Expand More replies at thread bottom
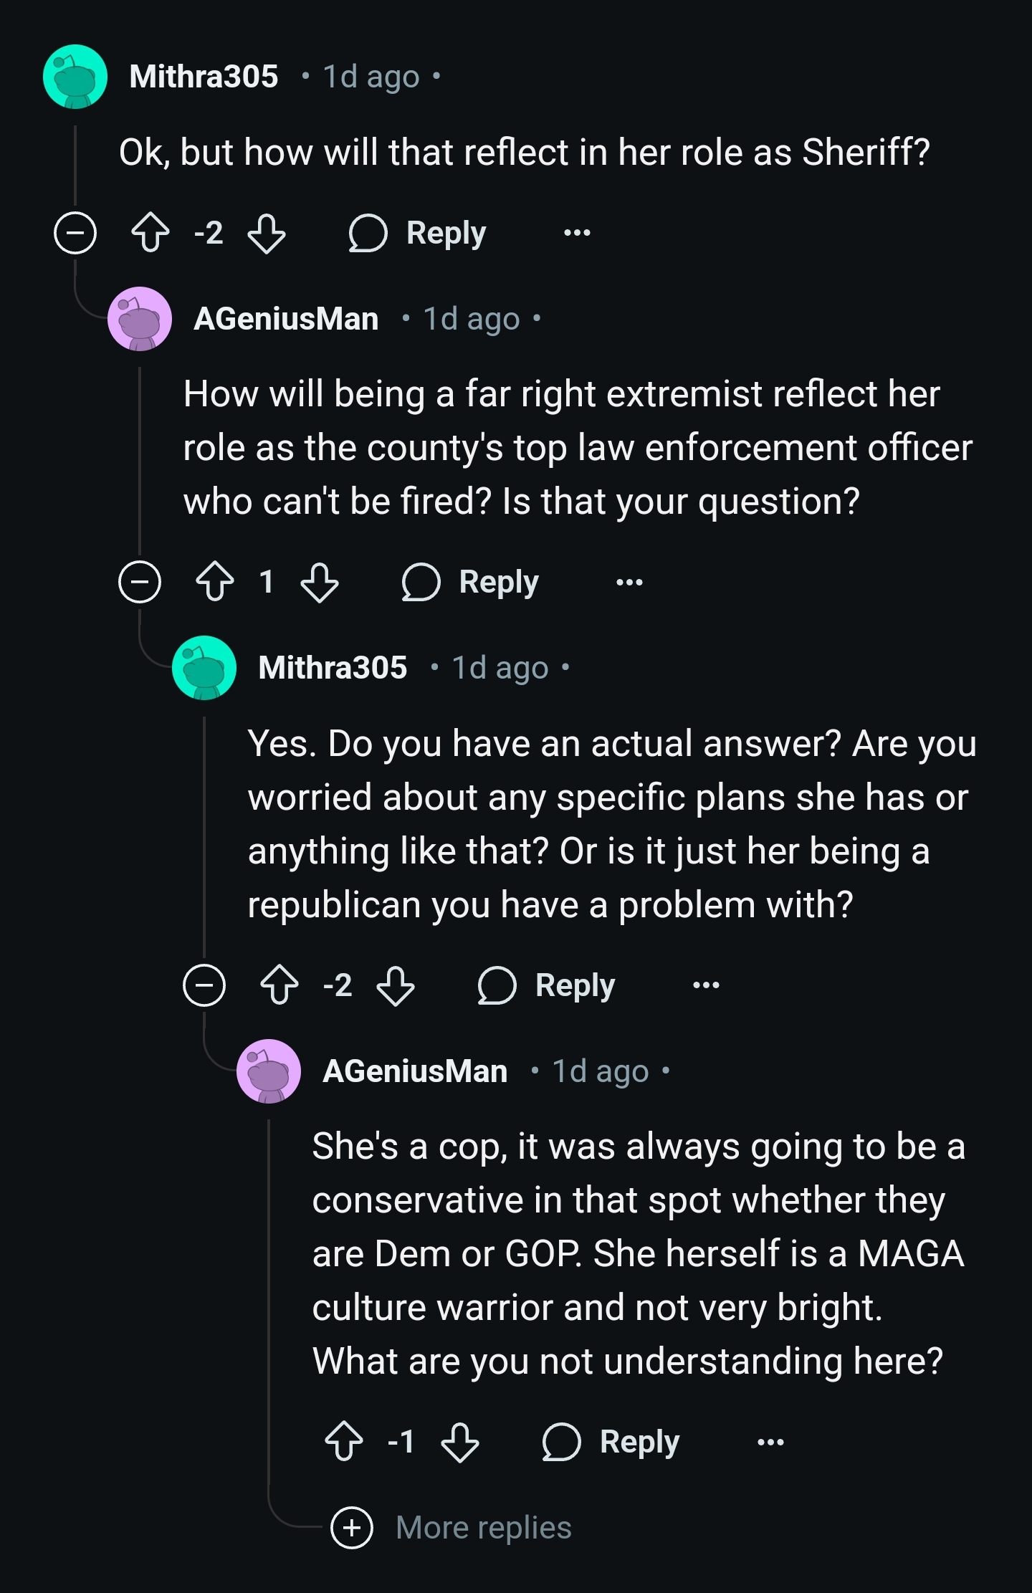Image resolution: width=1032 pixels, height=1593 pixels. click(451, 1527)
